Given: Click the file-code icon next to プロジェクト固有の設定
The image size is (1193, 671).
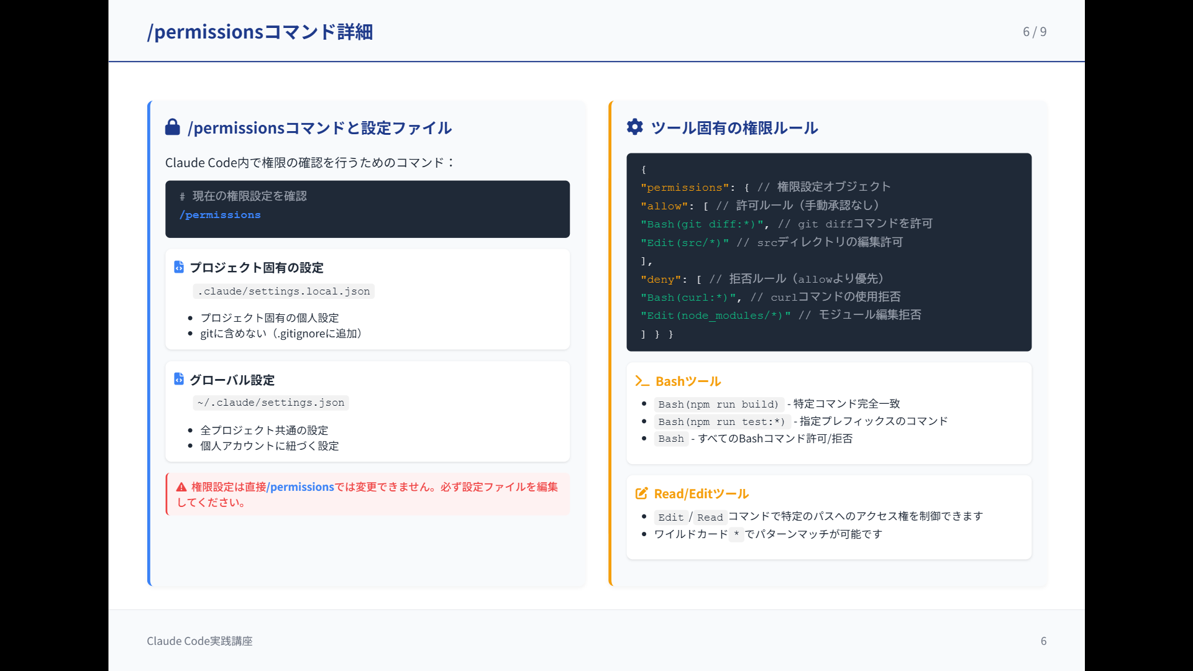Looking at the screenshot, I should click(179, 267).
